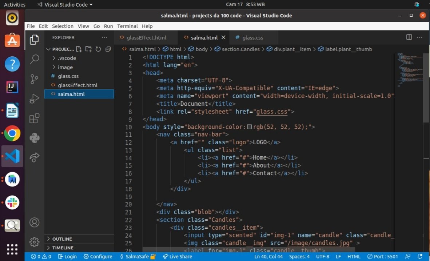This screenshot has width=430, height=261.
Task: Open the Search view in activity bar
Action: tap(34, 59)
